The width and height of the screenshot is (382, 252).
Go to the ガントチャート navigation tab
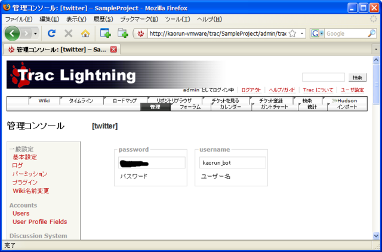pos(275,107)
